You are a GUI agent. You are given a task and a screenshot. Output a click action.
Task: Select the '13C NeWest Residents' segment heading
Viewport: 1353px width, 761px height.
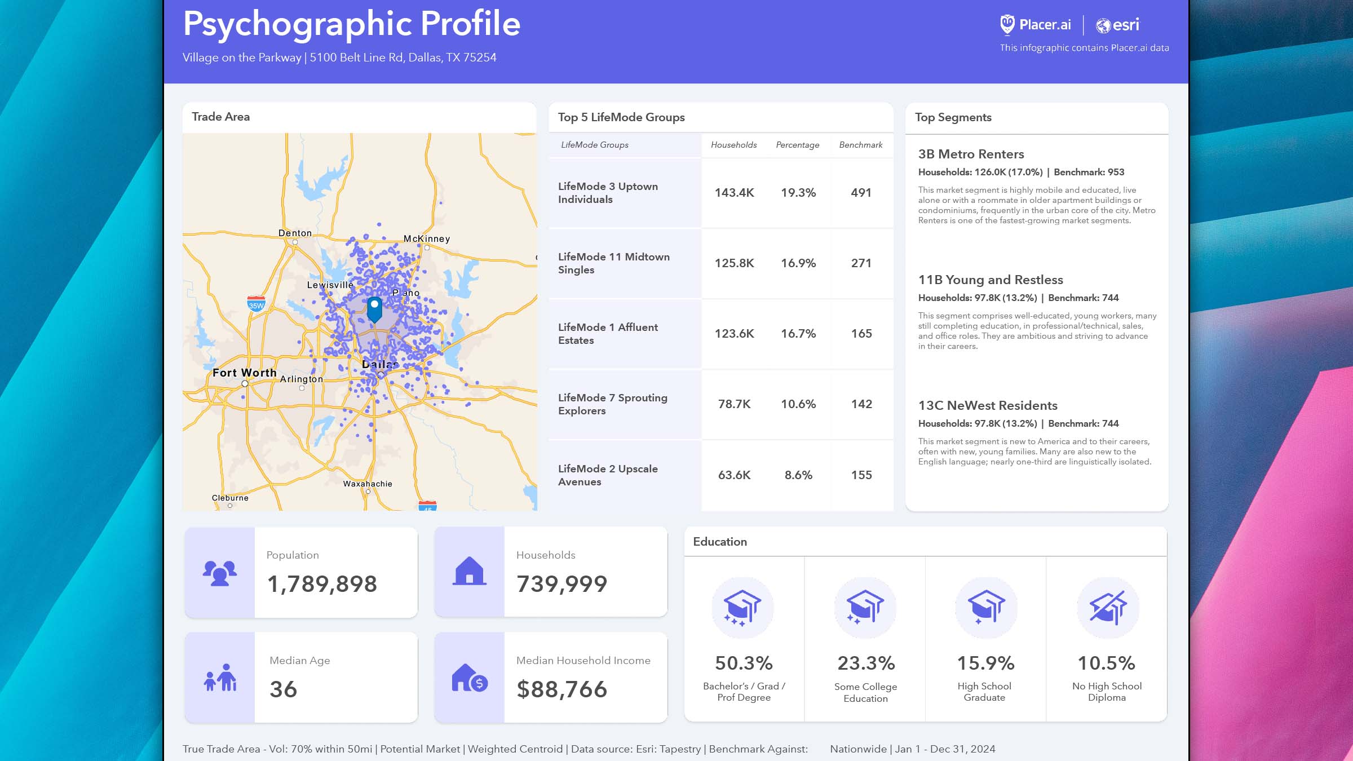coord(988,405)
